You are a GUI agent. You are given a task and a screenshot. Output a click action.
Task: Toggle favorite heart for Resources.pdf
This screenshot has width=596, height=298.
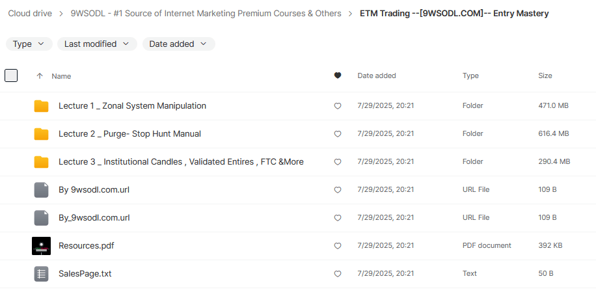(337, 246)
